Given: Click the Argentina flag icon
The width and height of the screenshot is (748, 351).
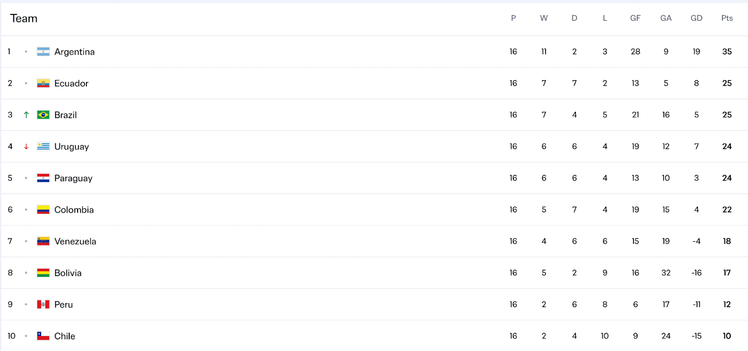Looking at the screenshot, I should click(x=43, y=52).
